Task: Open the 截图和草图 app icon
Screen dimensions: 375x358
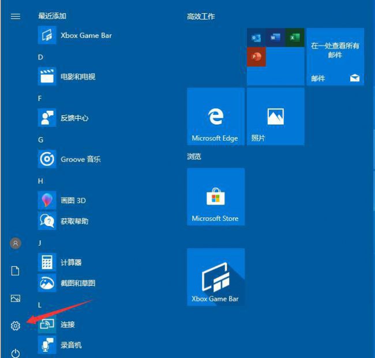Action: pos(47,282)
